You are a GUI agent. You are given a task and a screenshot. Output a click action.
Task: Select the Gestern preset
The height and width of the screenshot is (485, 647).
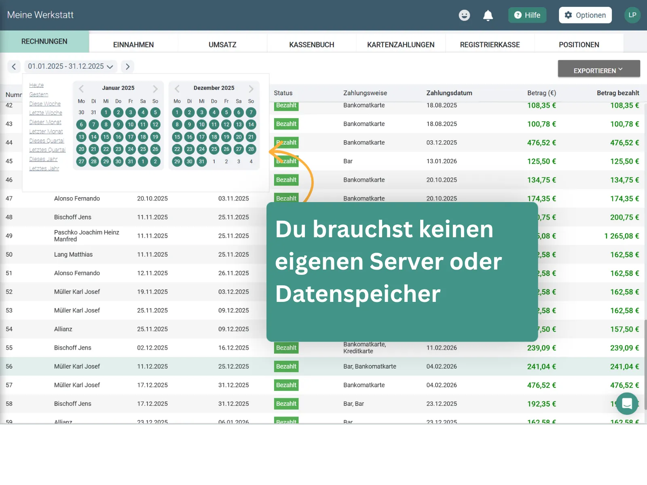click(x=39, y=94)
